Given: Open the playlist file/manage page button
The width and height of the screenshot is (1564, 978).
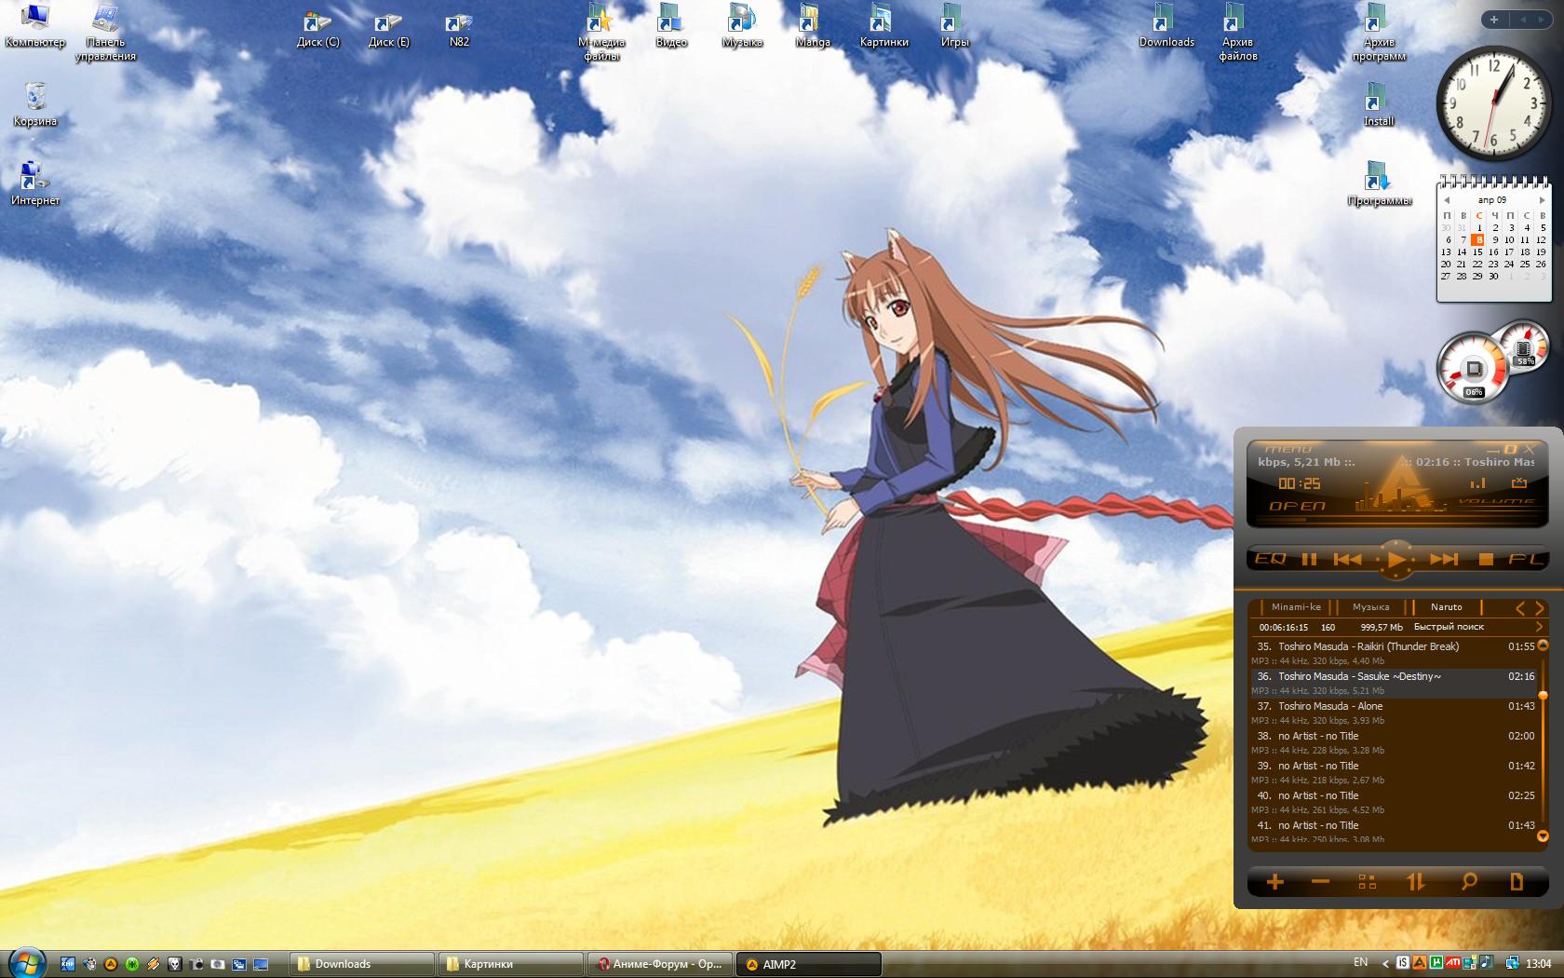Looking at the screenshot, I should pyautogui.click(x=1517, y=881).
